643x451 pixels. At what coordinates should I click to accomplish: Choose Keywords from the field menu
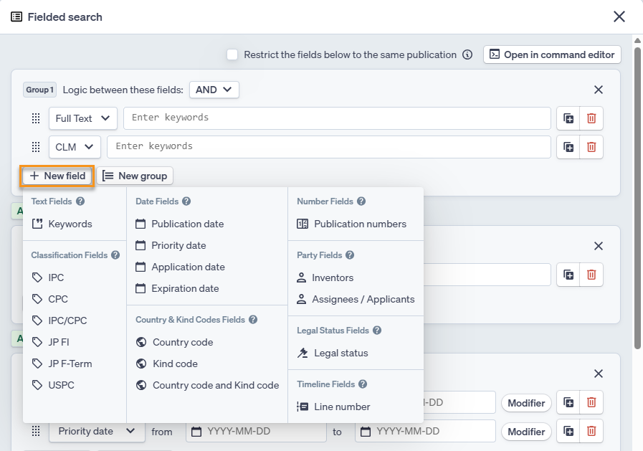pos(62,224)
